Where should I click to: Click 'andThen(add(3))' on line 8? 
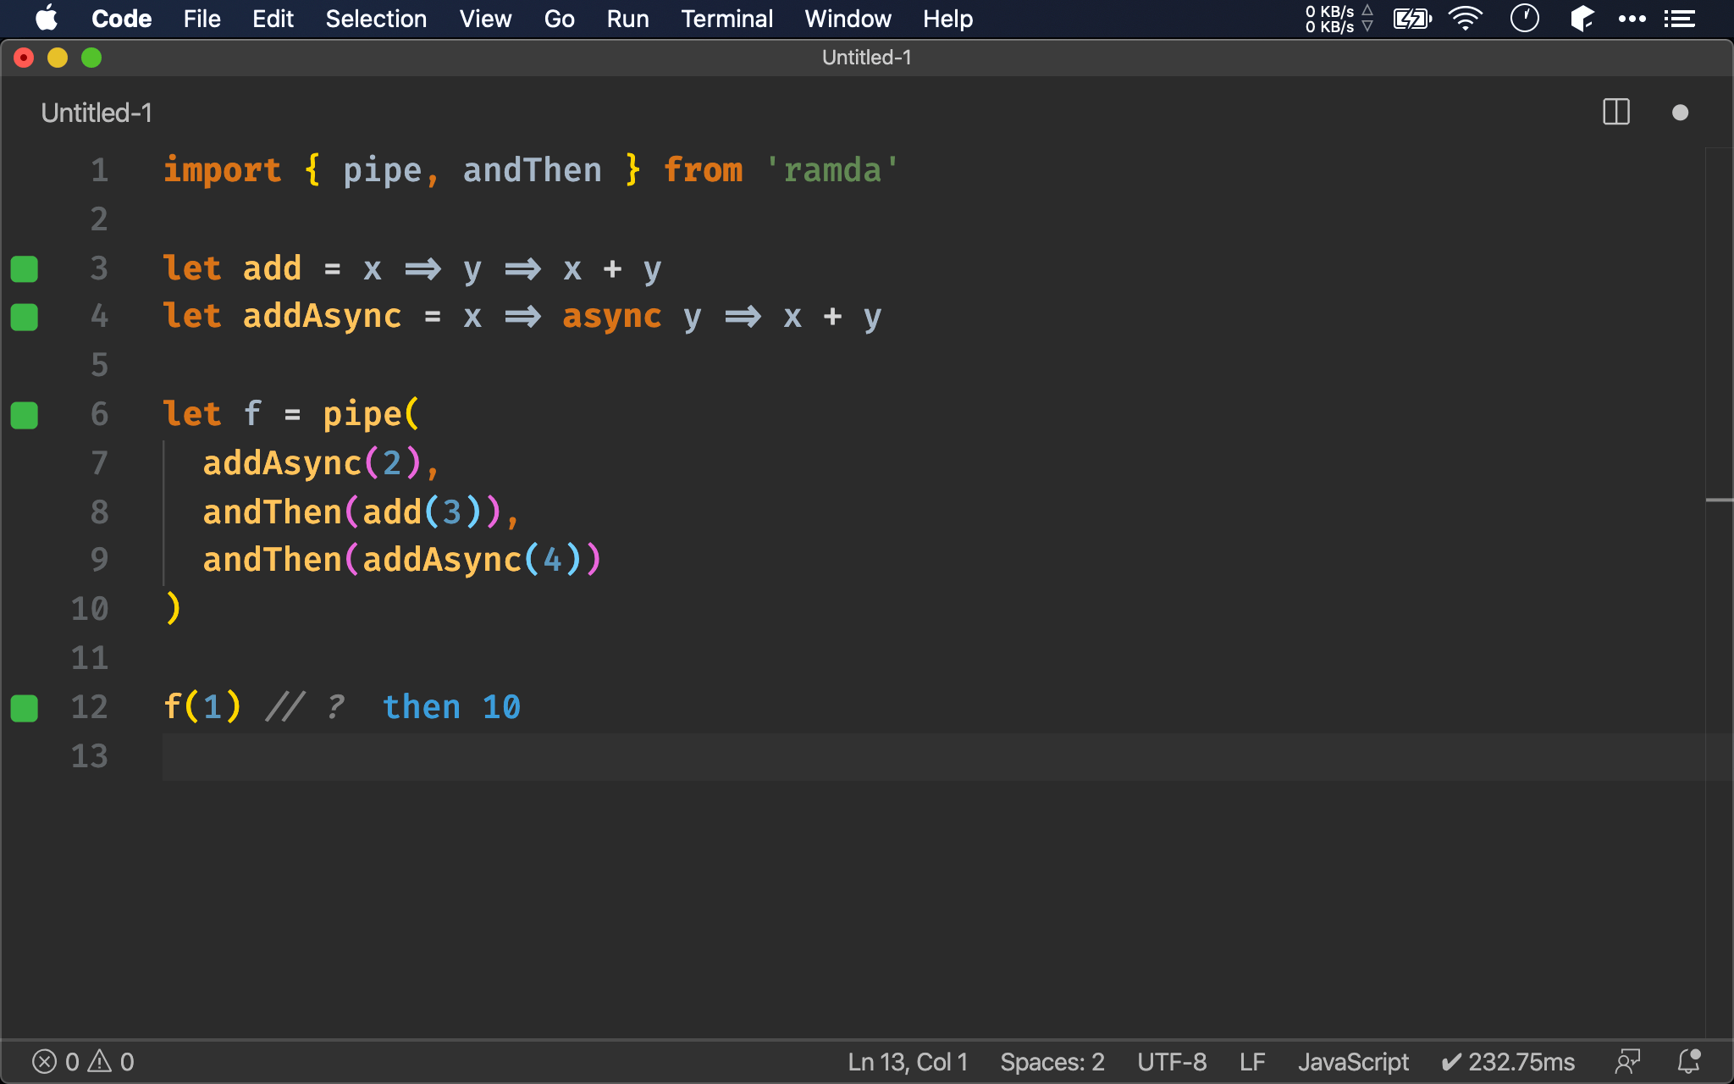pyautogui.click(x=353, y=512)
